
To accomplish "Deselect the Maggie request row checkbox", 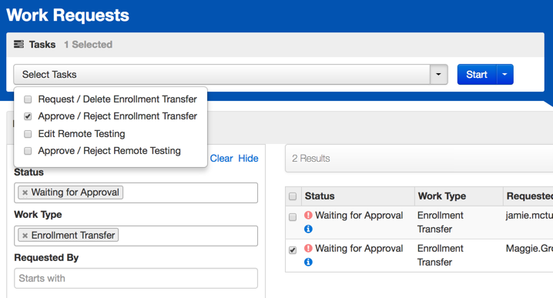I will click(x=293, y=250).
